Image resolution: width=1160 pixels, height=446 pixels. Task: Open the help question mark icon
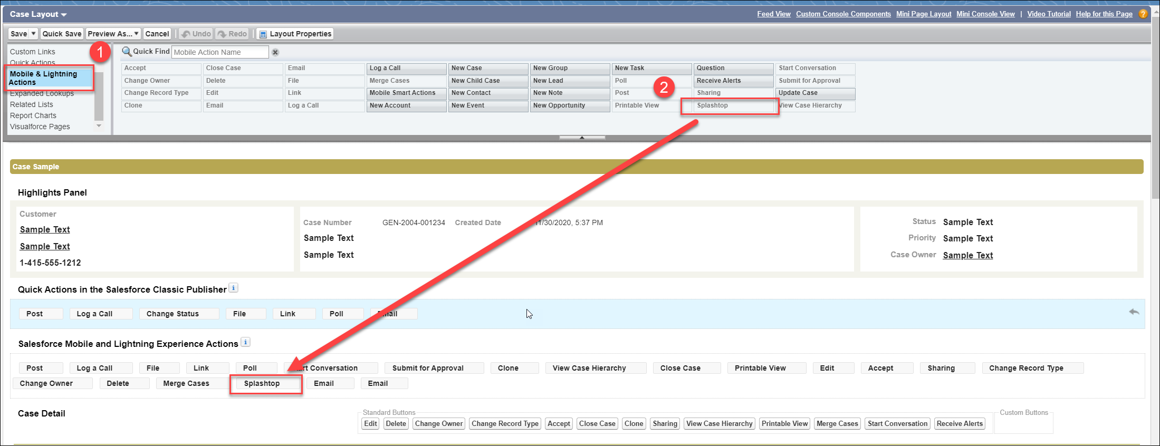click(1143, 14)
